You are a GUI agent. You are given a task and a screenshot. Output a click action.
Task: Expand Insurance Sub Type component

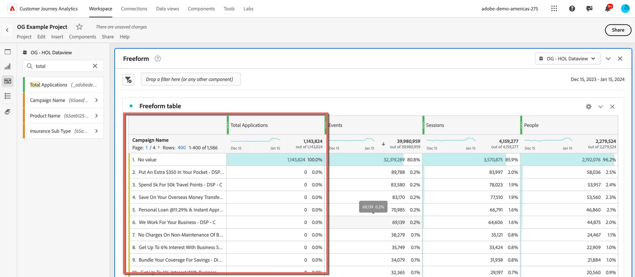click(x=96, y=131)
